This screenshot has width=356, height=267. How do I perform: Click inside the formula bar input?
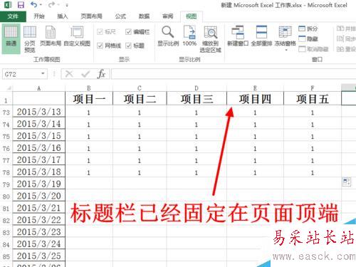point(234,74)
